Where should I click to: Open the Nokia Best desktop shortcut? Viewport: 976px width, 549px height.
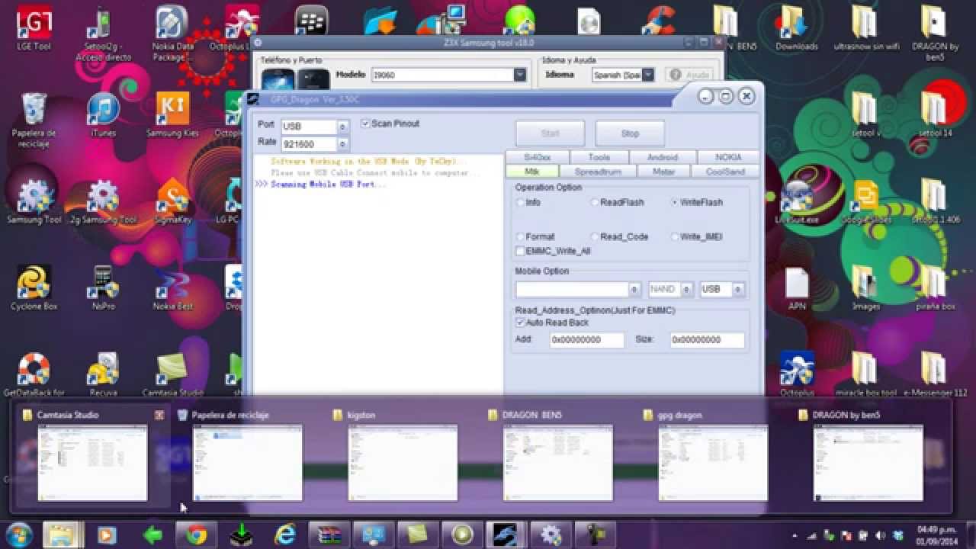172,287
